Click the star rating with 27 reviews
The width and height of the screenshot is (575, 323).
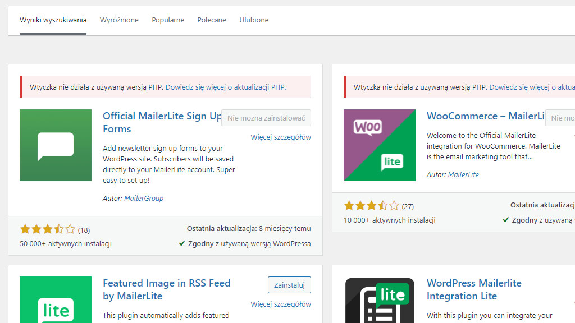tap(372, 206)
